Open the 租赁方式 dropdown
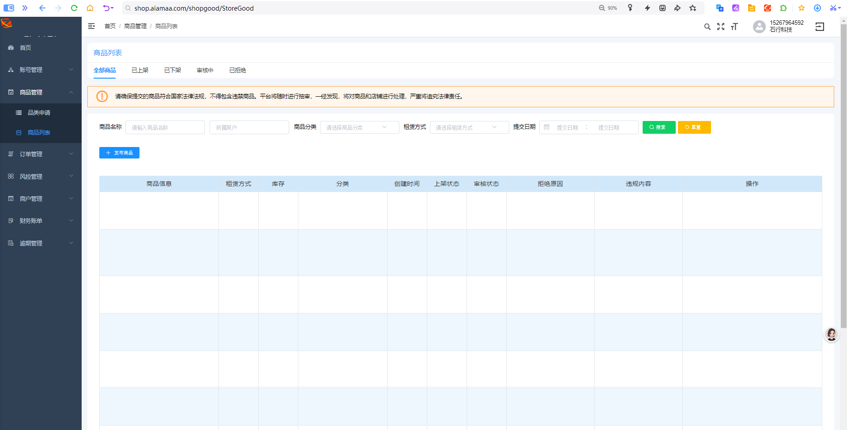 pyautogui.click(x=470, y=128)
